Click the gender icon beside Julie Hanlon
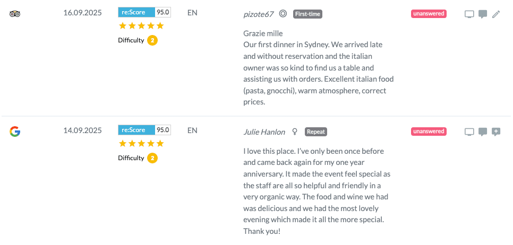 click(x=295, y=132)
